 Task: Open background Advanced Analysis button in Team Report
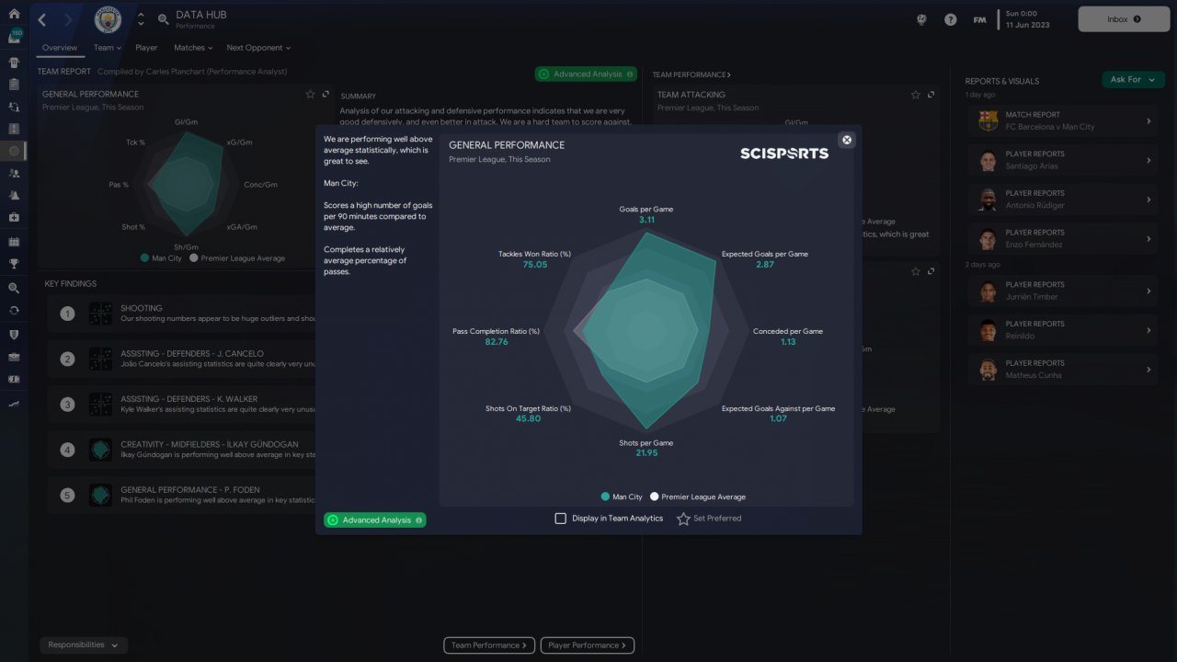point(586,74)
